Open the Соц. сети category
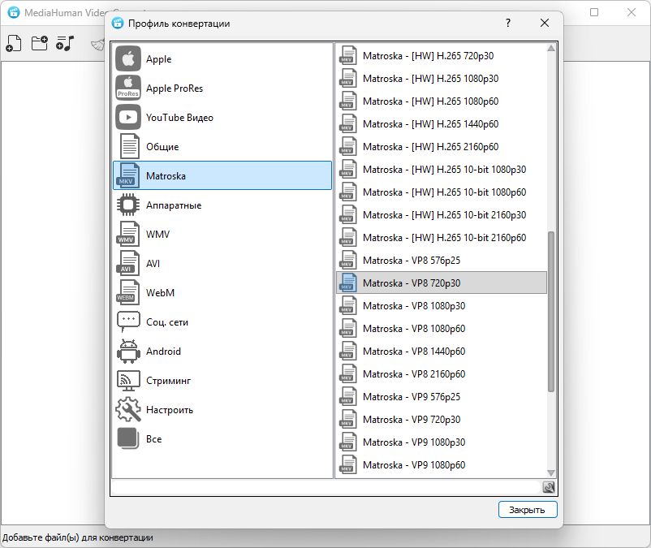651x548 pixels. click(x=222, y=321)
